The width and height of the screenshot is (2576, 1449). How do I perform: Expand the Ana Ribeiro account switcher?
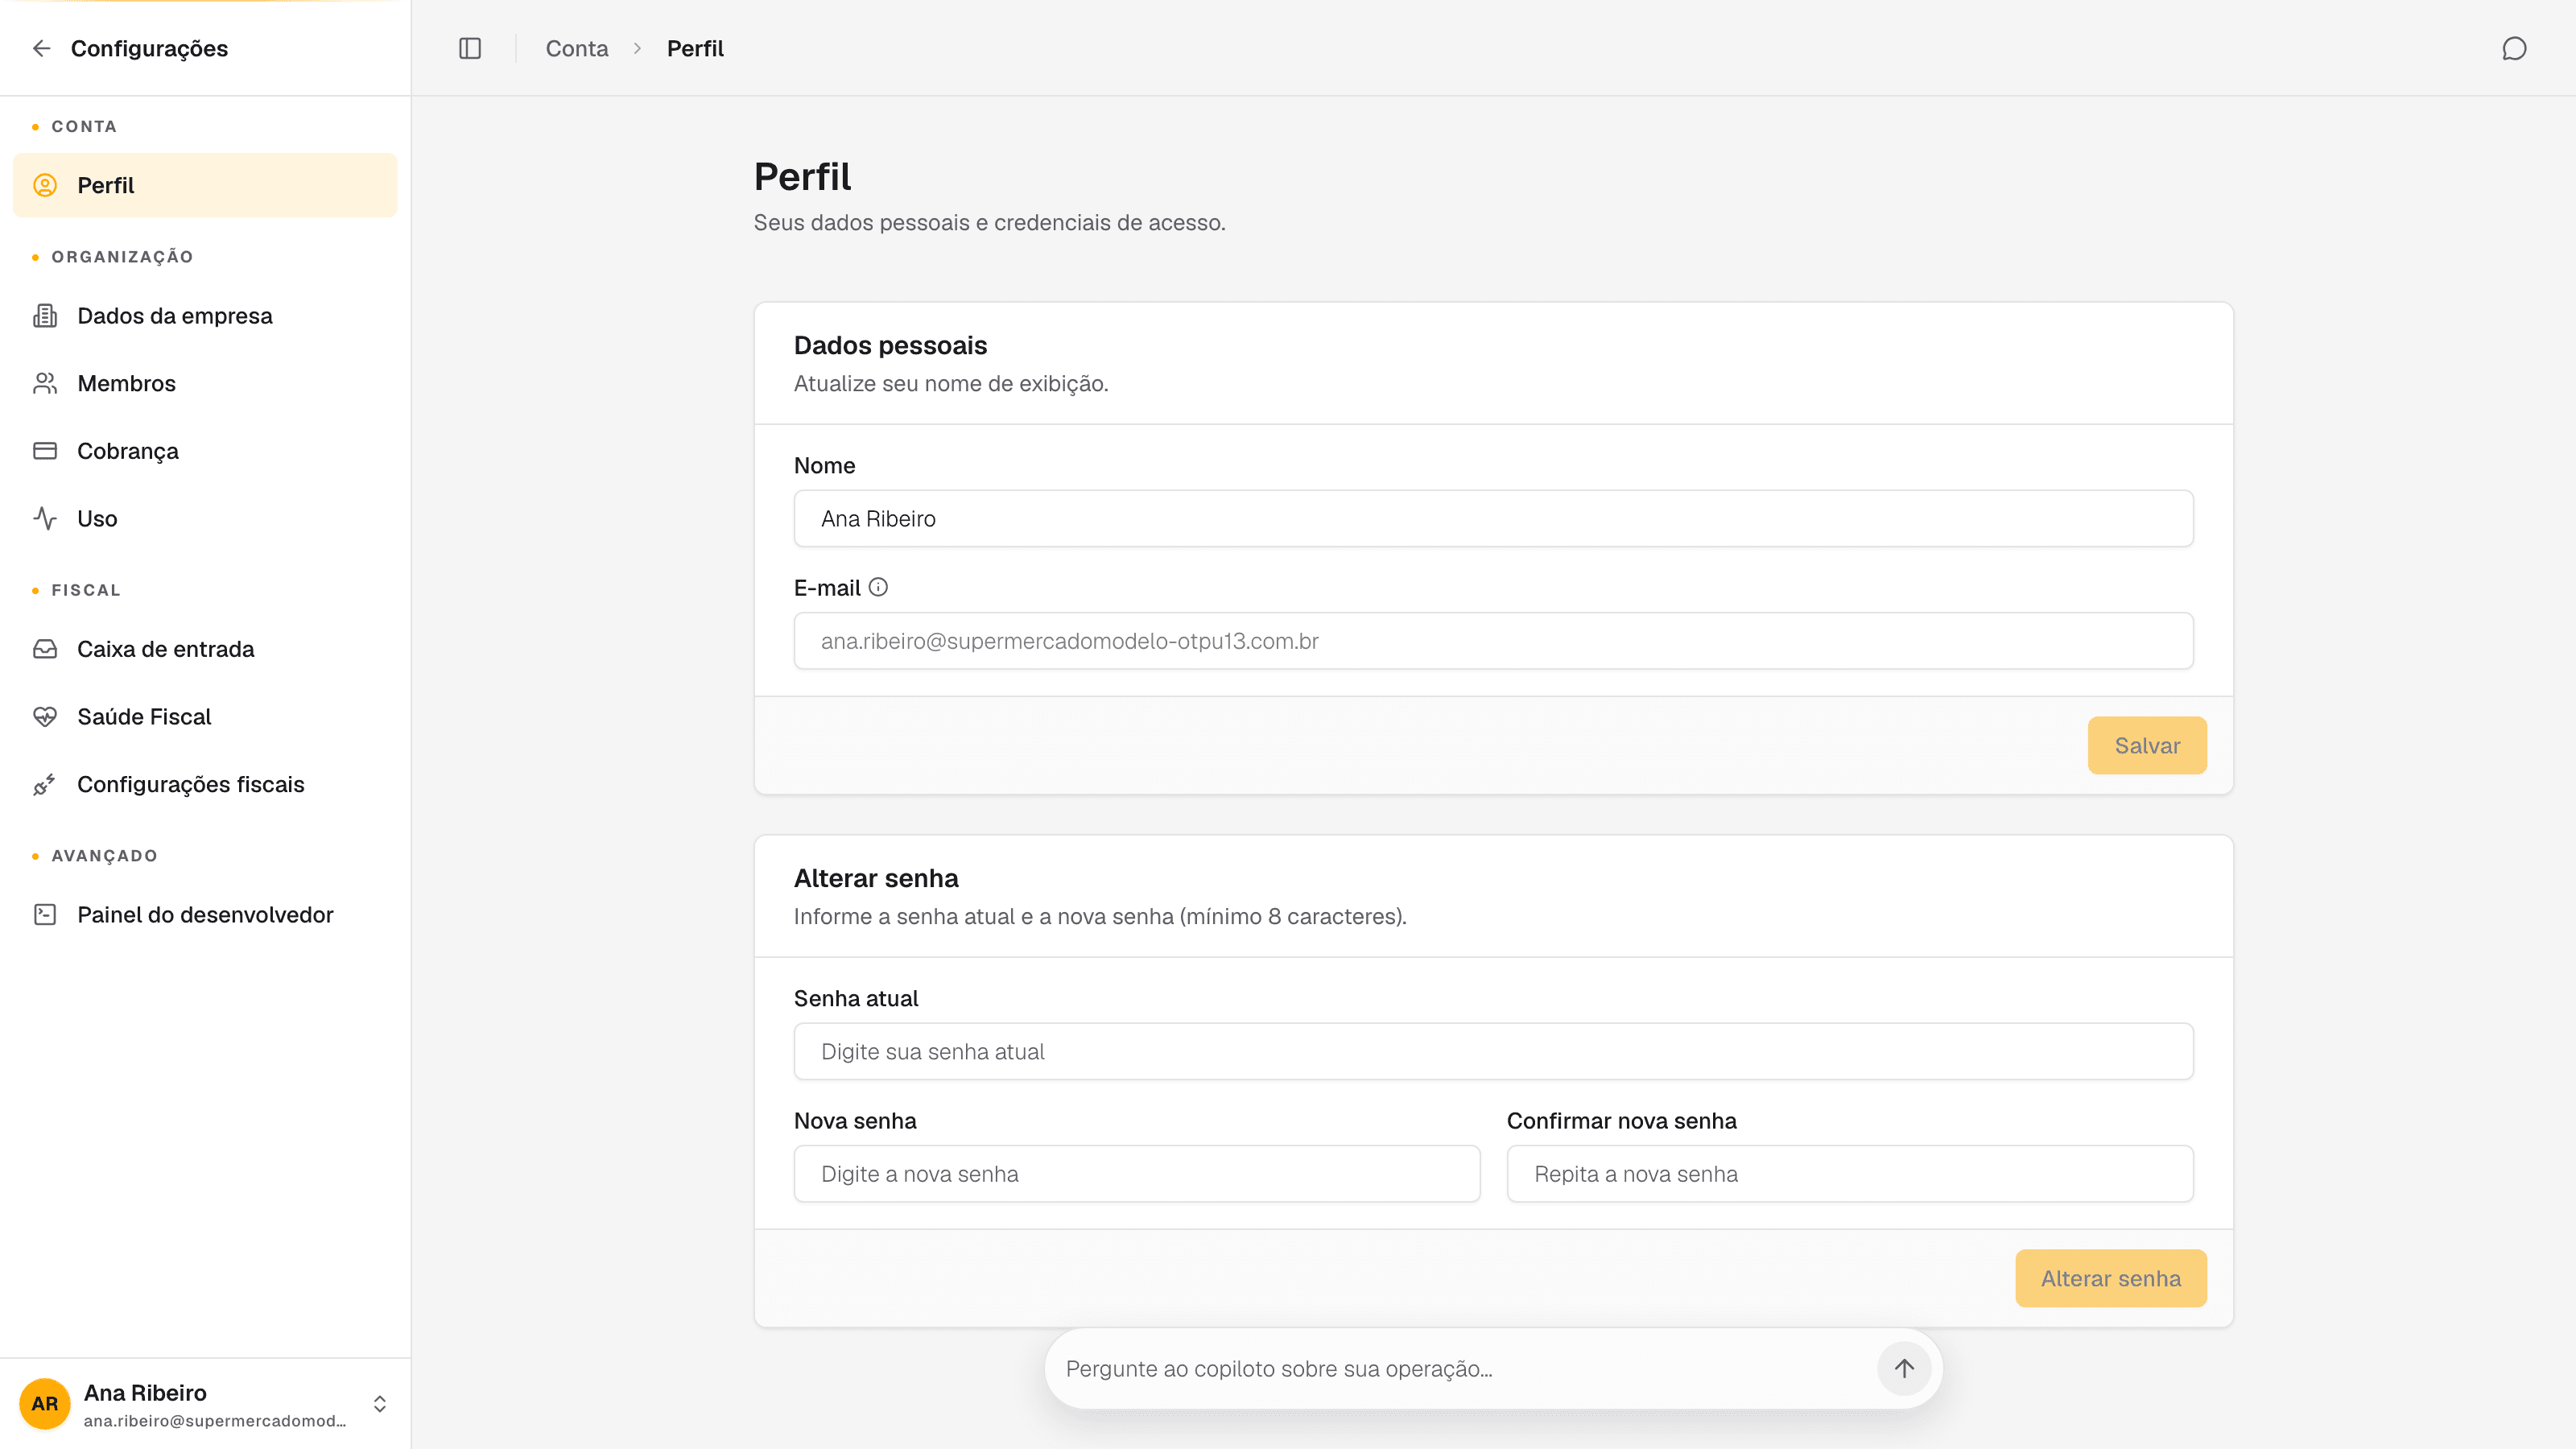tap(380, 1403)
